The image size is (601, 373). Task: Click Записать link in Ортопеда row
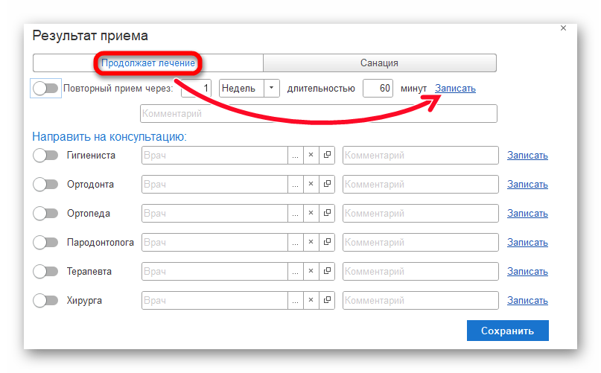pos(527,214)
